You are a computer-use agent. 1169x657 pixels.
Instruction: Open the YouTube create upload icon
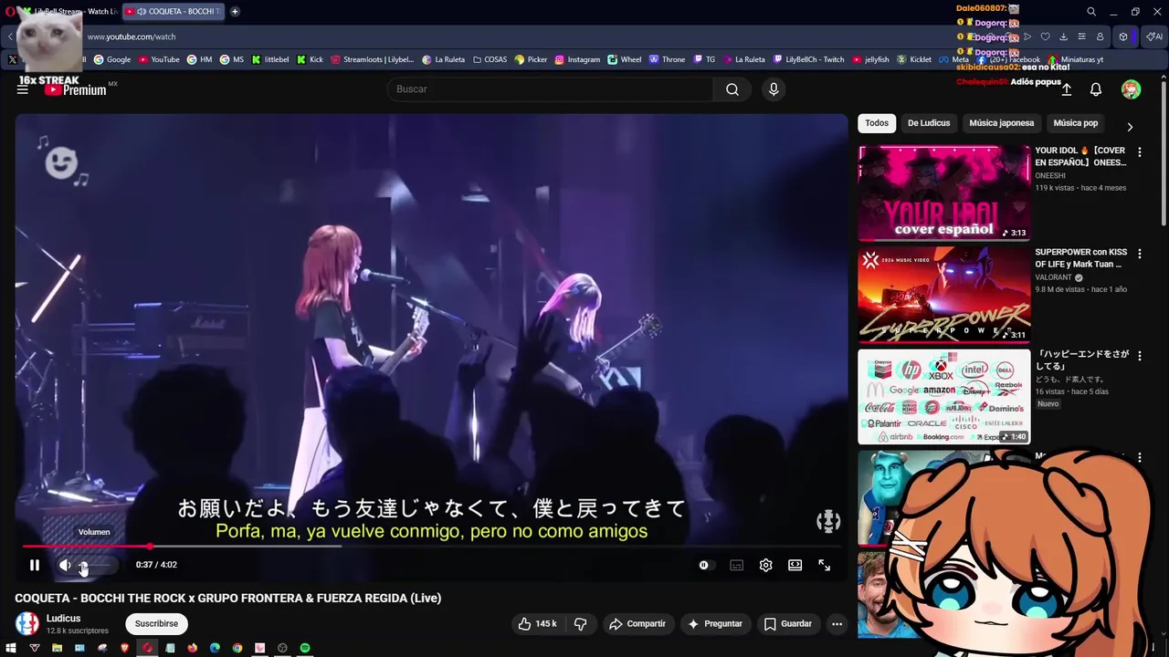[x=1066, y=89]
